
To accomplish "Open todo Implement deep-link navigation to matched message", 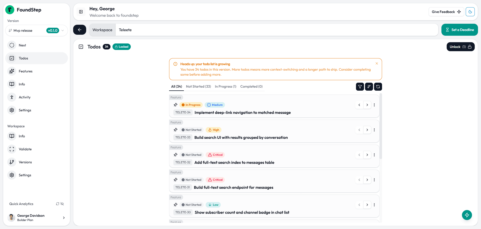I will (x=243, y=113).
